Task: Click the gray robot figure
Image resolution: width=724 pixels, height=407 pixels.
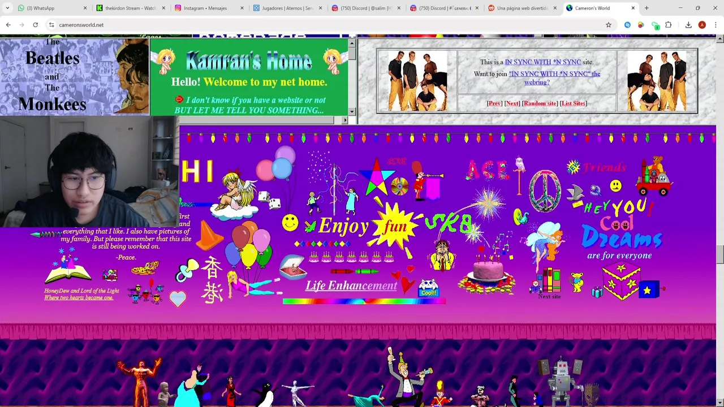Action: pyautogui.click(x=561, y=380)
